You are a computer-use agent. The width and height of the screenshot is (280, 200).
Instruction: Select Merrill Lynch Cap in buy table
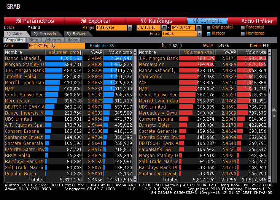[x=68, y=83]
